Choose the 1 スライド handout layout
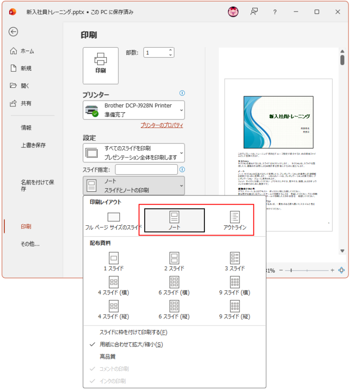Image resolution: width=350 pixels, height=390 pixels. pyautogui.click(x=113, y=261)
